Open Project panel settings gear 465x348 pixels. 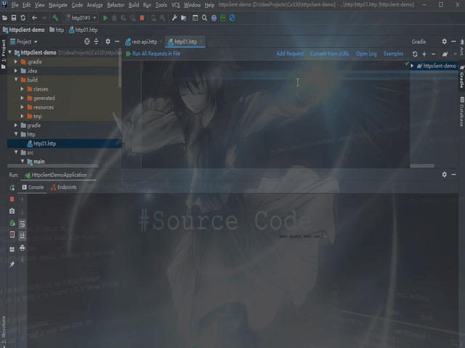(108, 42)
